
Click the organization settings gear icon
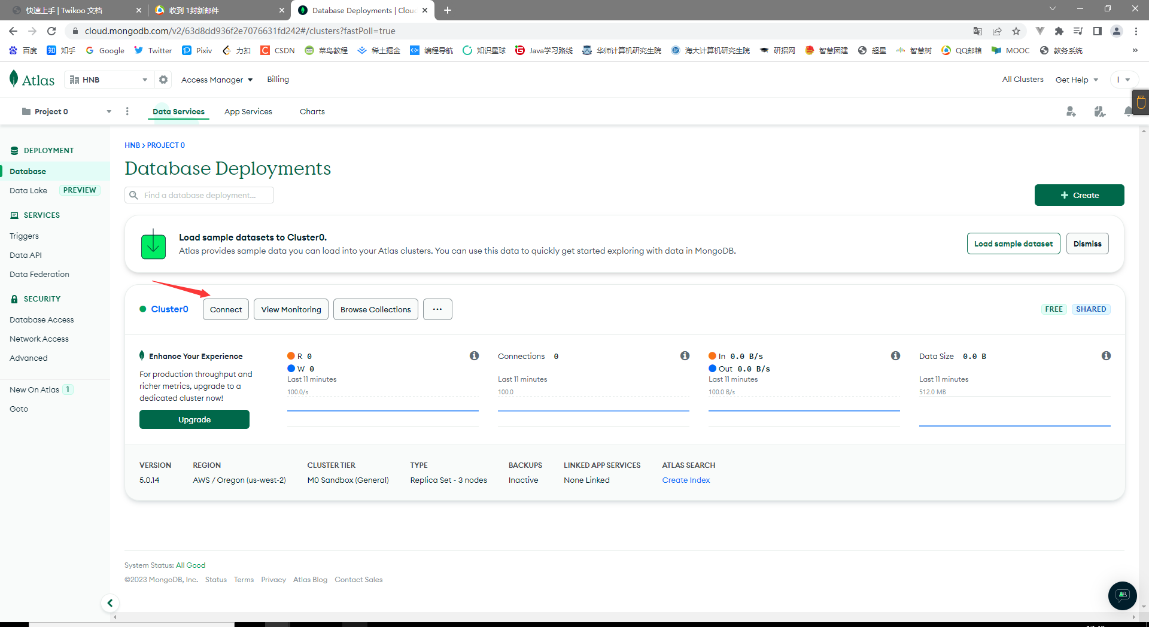pos(163,80)
